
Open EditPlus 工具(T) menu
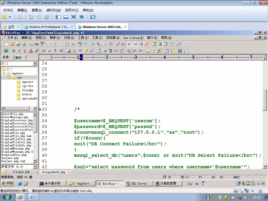click(97, 38)
